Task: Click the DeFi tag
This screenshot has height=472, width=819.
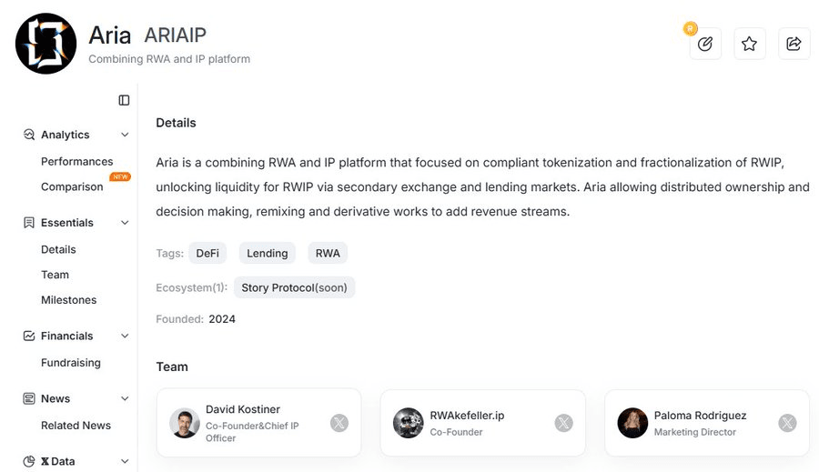Action: [207, 254]
